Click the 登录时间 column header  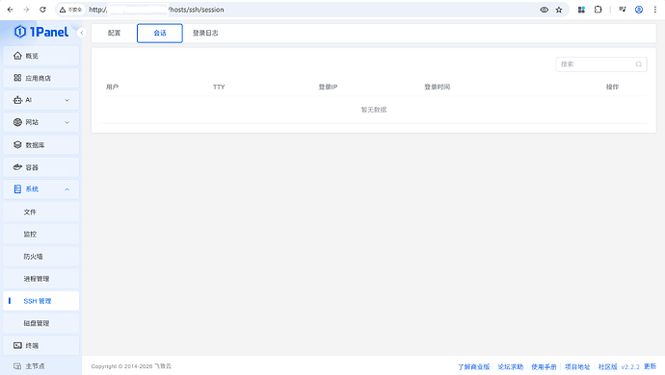point(437,87)
